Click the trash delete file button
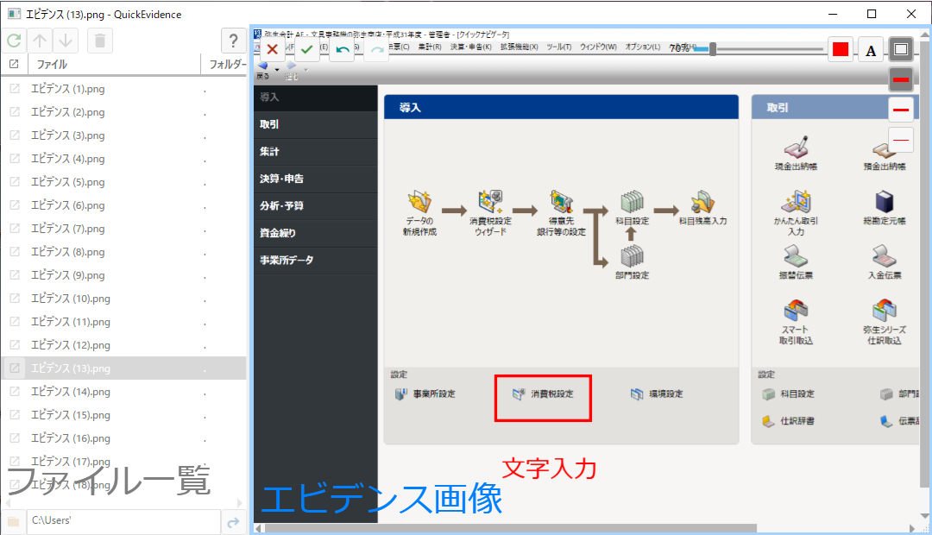The height and width of the screenshot is (535, 932). (100, 41)
